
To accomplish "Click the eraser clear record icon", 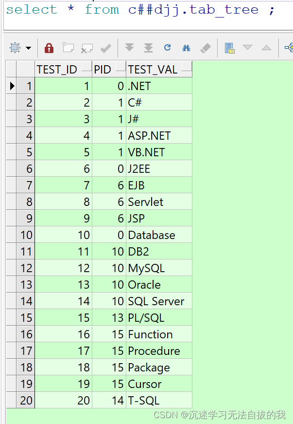I will point(206,48).
